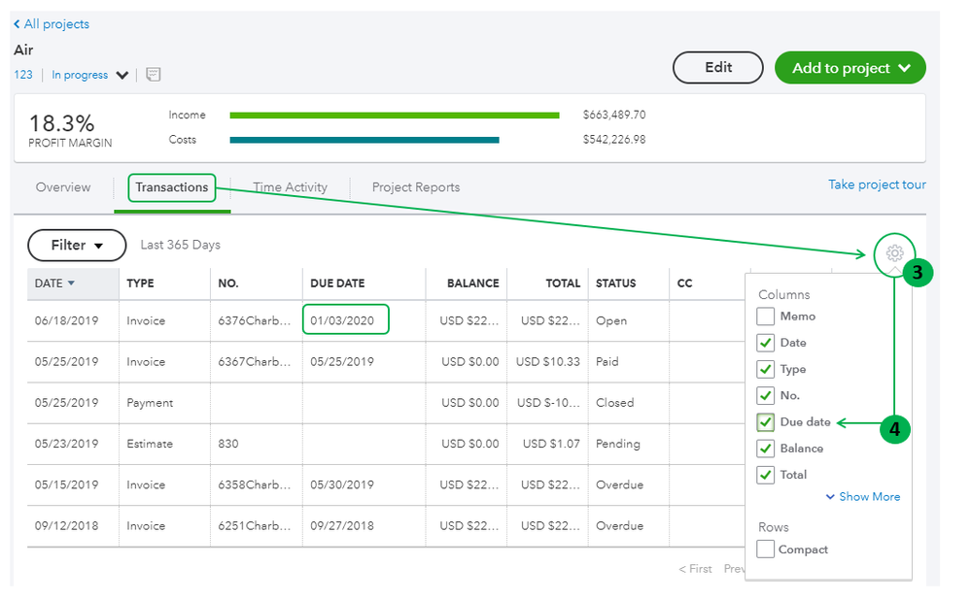The image size is (971, 600).
Task: Click the green Income progress bar
Action: (394, 116)
